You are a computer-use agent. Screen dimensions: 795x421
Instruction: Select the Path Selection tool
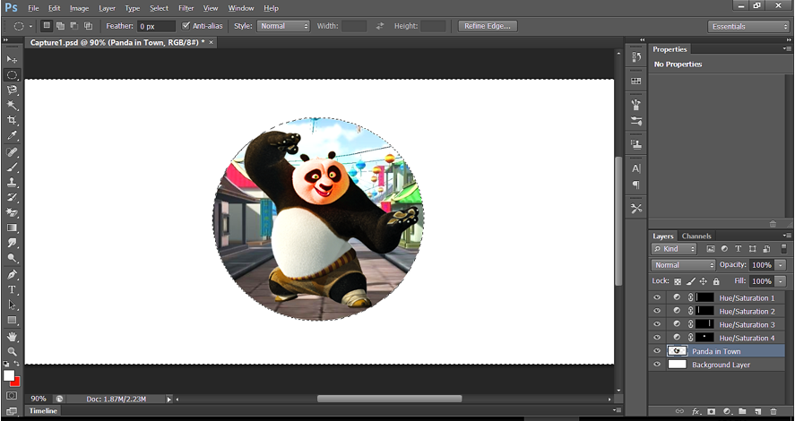click(12, 305)
